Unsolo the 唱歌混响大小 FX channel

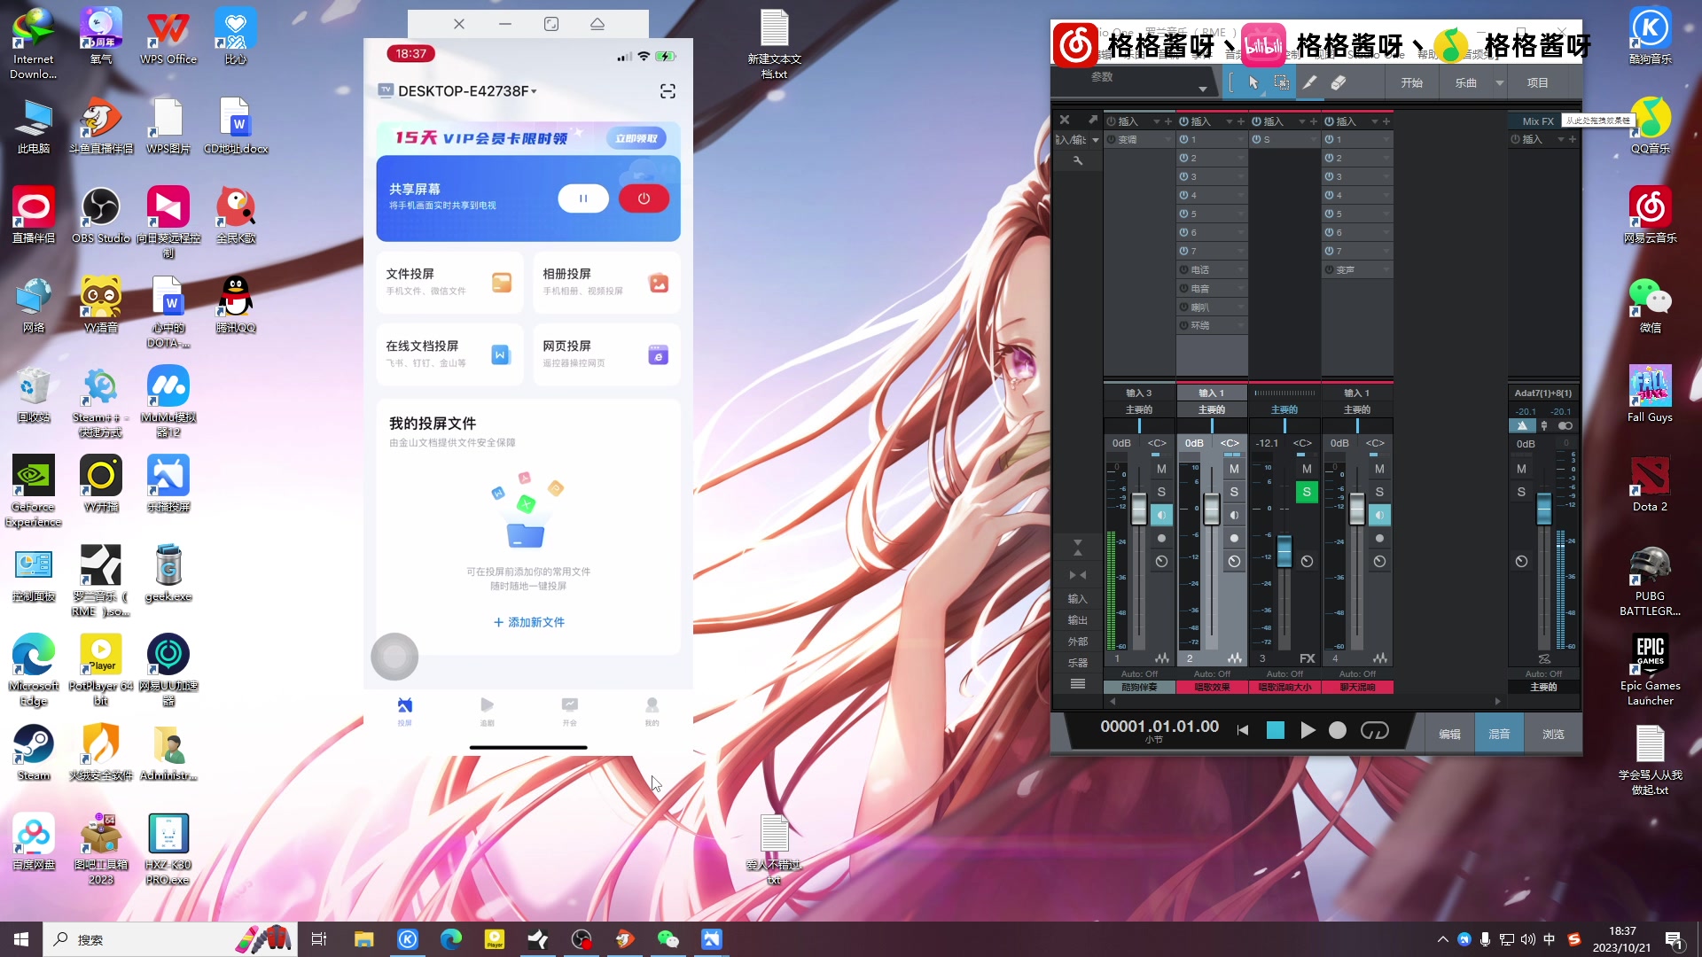[1307, 492]
